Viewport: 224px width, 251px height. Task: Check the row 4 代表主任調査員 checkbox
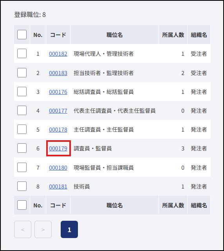point(22,110)
